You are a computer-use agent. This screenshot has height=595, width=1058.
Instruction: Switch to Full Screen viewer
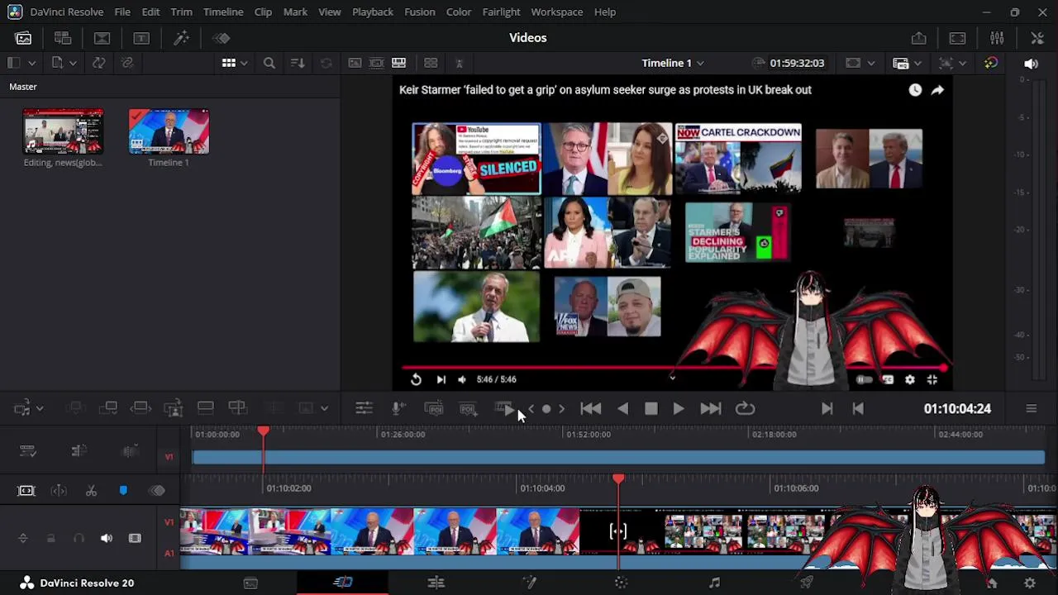[x=957, y=38]
